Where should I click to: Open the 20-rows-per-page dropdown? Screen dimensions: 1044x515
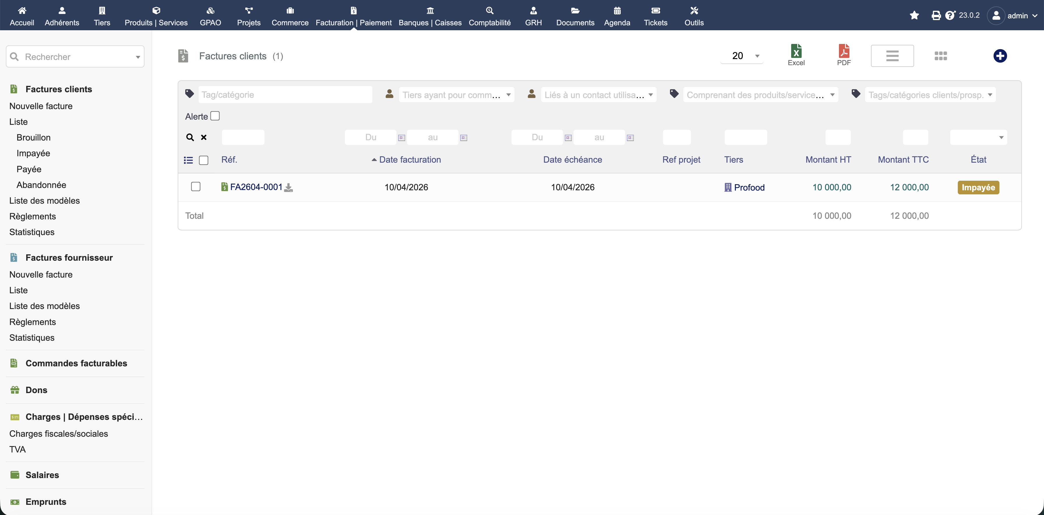coord(742,56)
